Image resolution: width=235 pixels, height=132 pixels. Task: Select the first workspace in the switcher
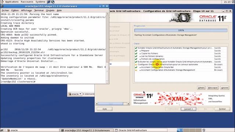180,130
